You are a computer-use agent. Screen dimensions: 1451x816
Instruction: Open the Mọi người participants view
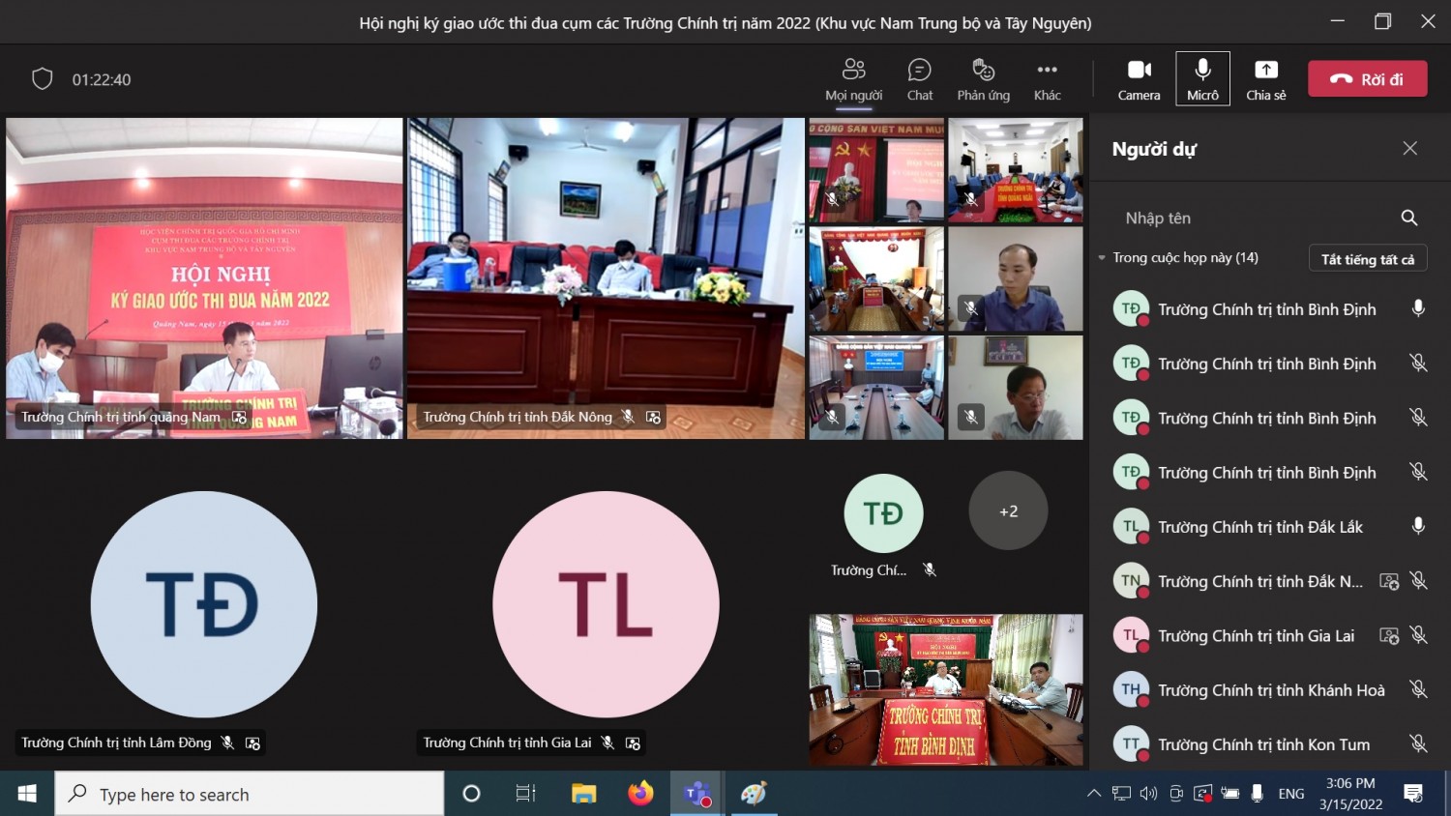coord(853,78)
